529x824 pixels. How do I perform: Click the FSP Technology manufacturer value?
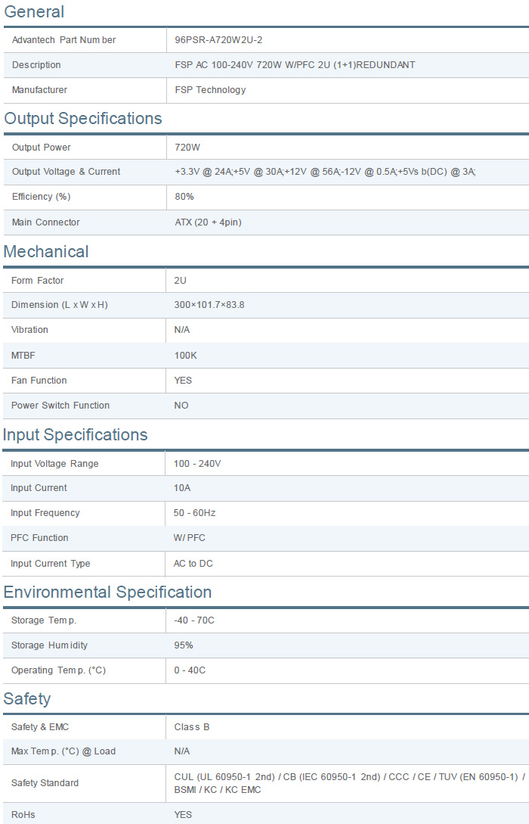[210, 90]
